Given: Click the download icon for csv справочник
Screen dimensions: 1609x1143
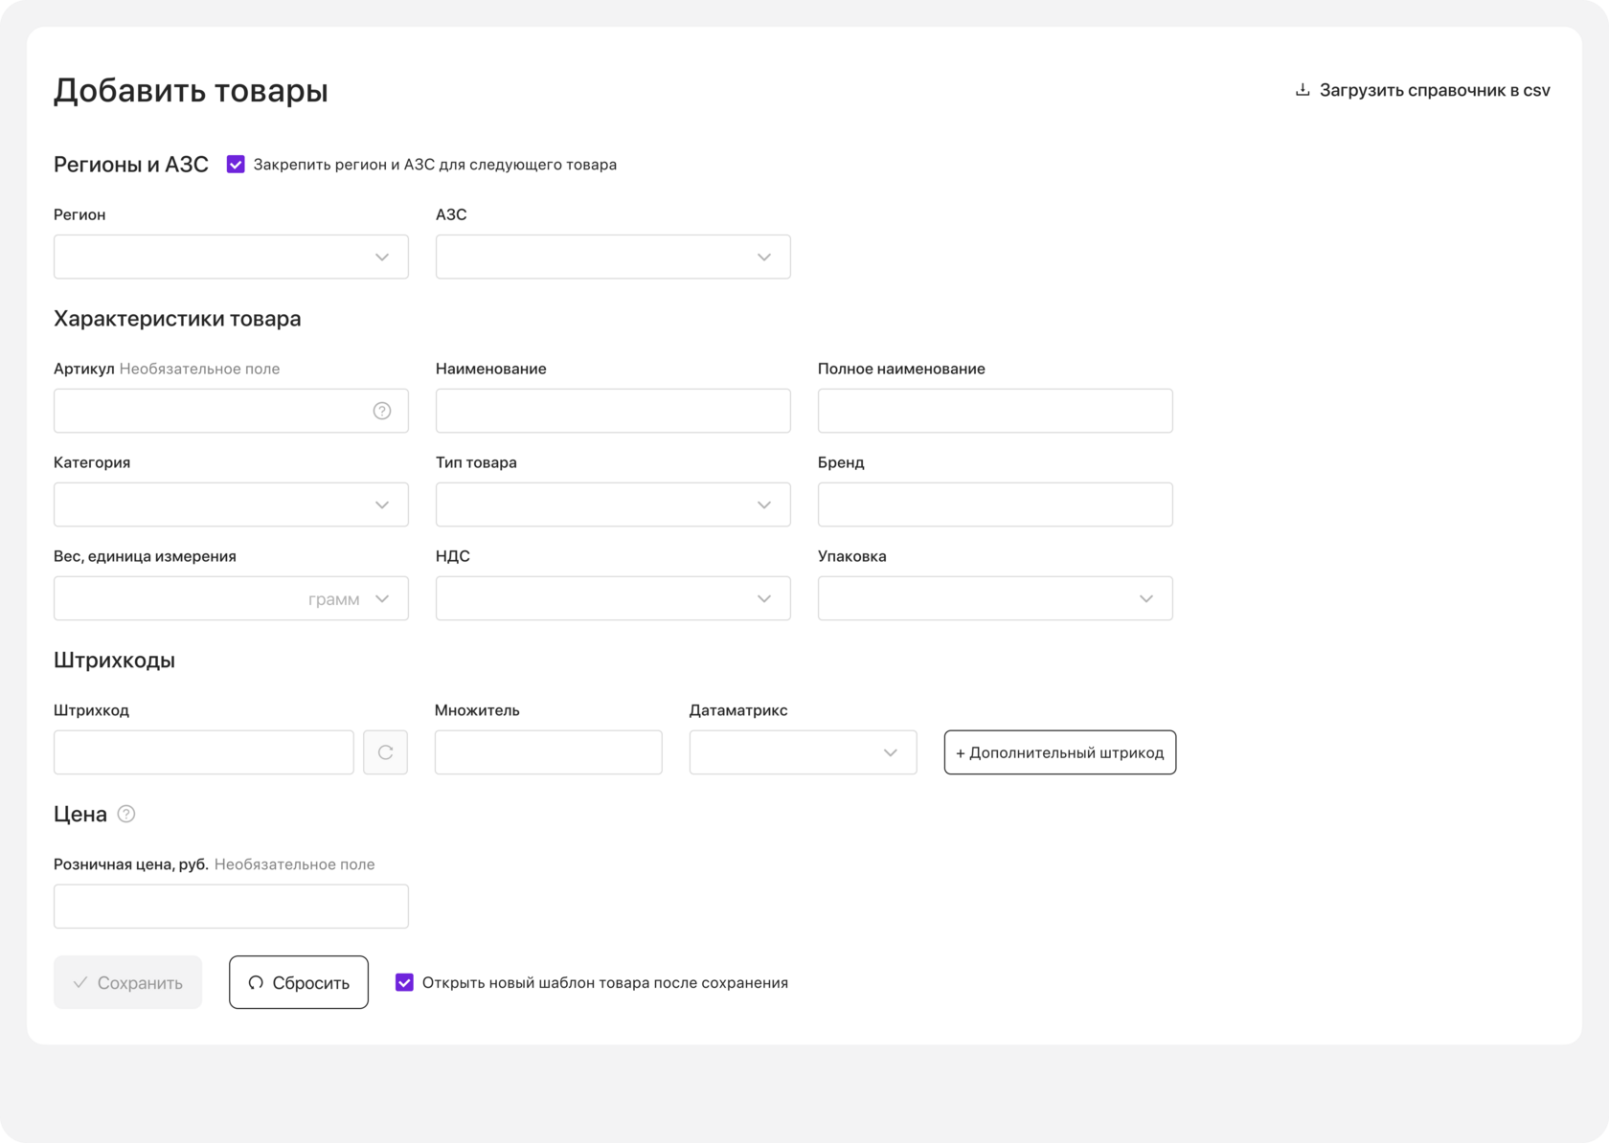Looking at the screenshot, I should coord(1303,90).
